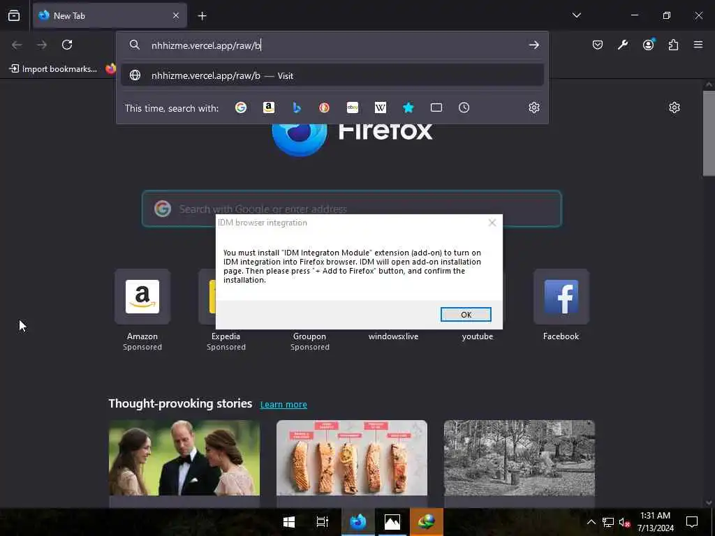This screenshot has height=536, width=715.
Task: Open the clock showing 1:31 AM
Action: click(655, 522)
